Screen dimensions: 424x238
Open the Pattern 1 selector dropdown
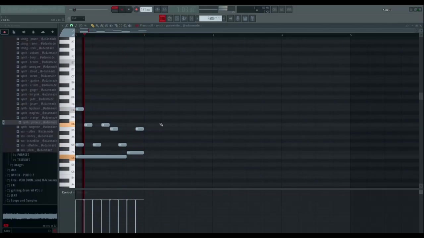coord(213,19)
